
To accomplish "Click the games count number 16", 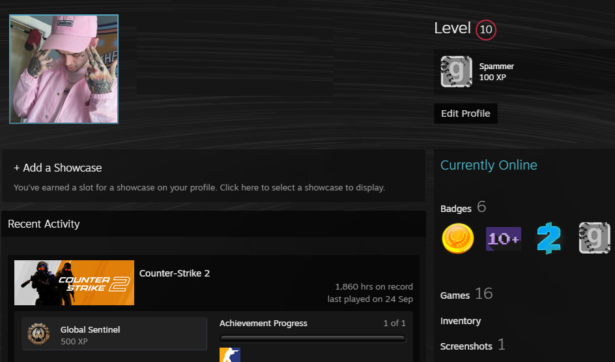I will [483, 294].
